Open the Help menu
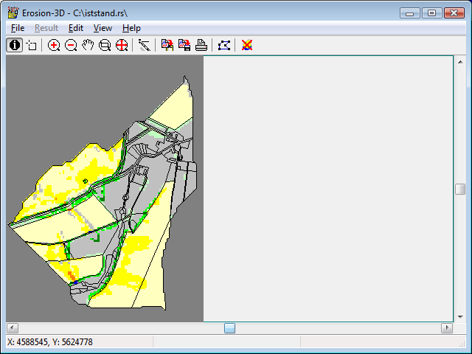 131,28
